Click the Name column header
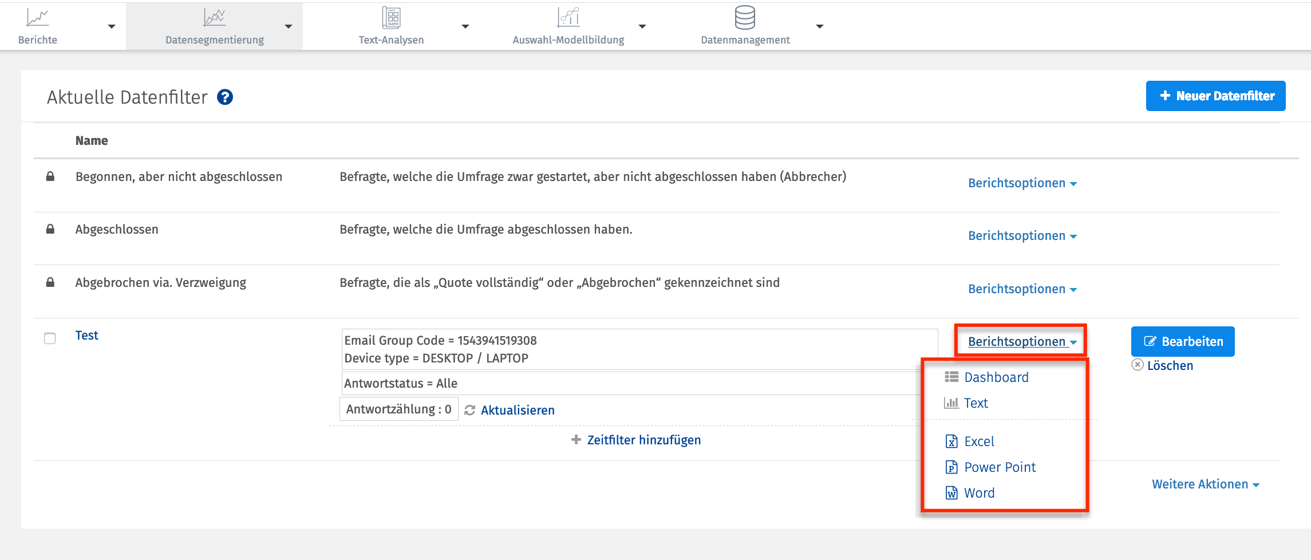This screenshot has height=560, width=1311. [x=92, y=140]
